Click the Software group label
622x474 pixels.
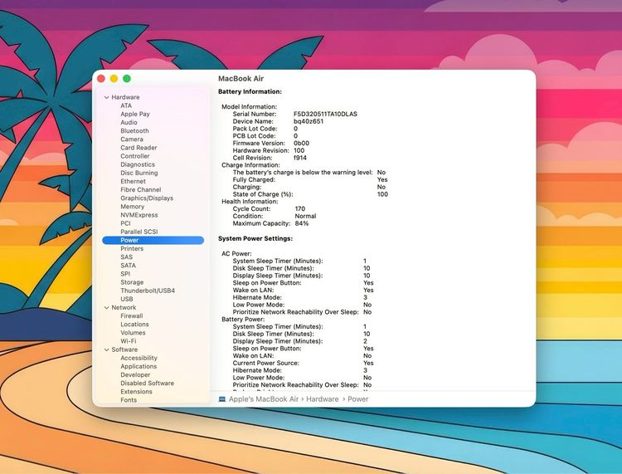click(x=124, y=349)
